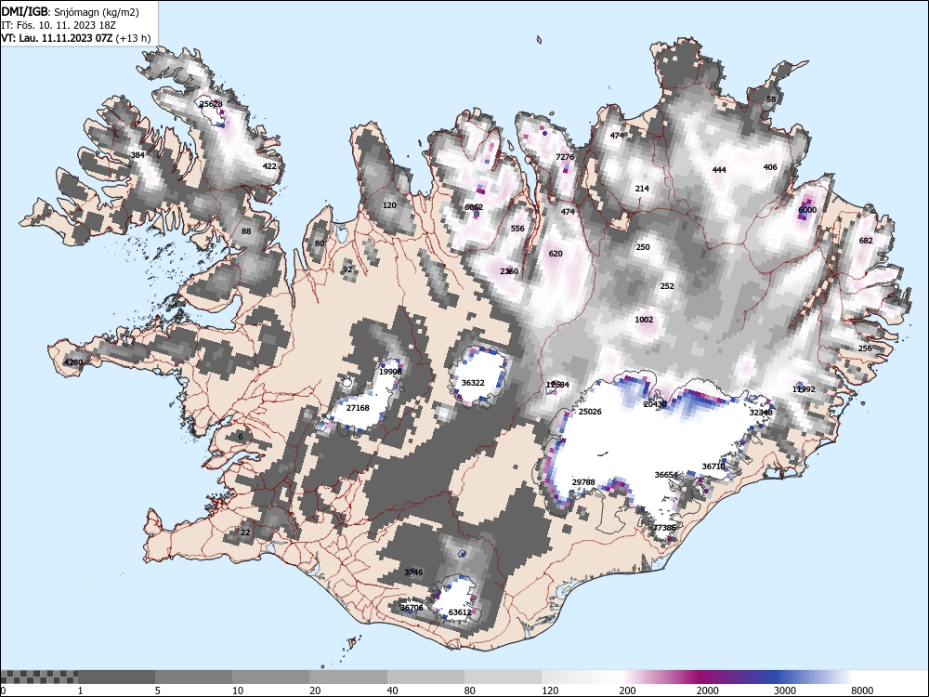This screenshot has width=929, height=697.
Task: Click the title text 'DMI/IGB: Snjómagn (kg/m2)'
Action: (x=71, y=12)
